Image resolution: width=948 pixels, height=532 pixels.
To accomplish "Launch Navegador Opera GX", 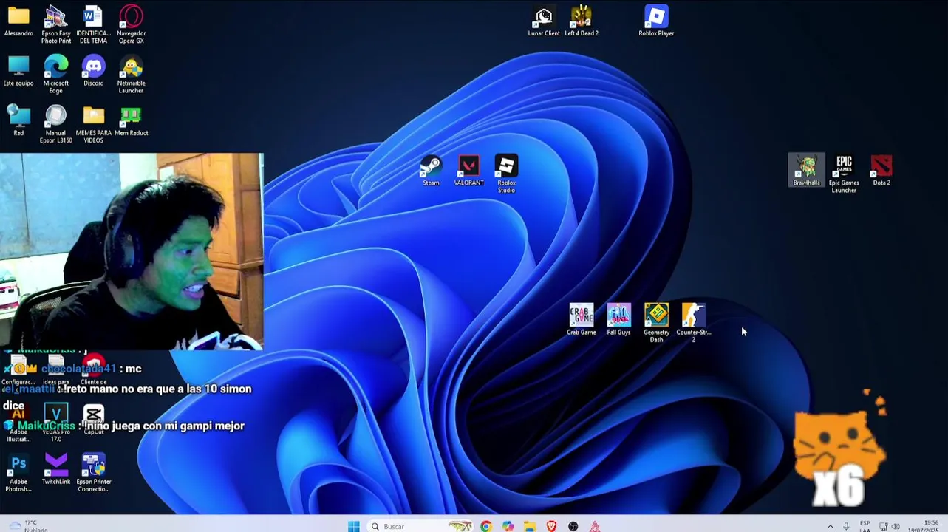I will tap(131, 24).
